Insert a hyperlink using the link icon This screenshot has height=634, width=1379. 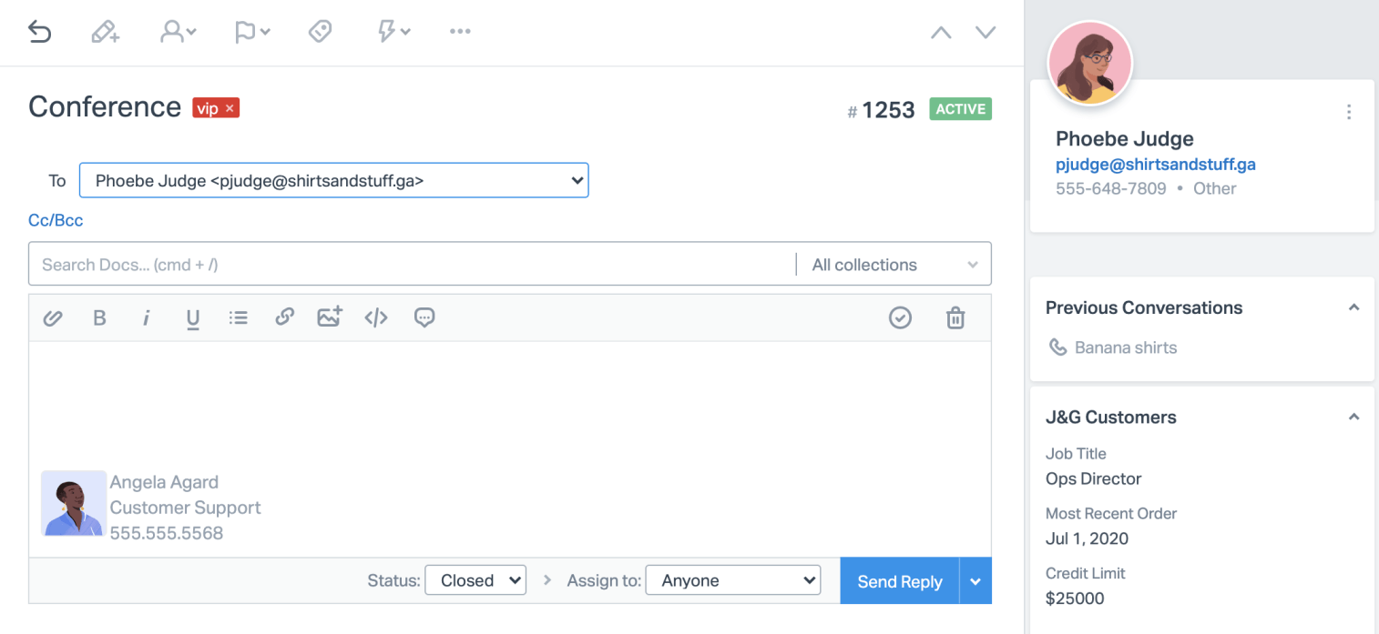[284, 317]
